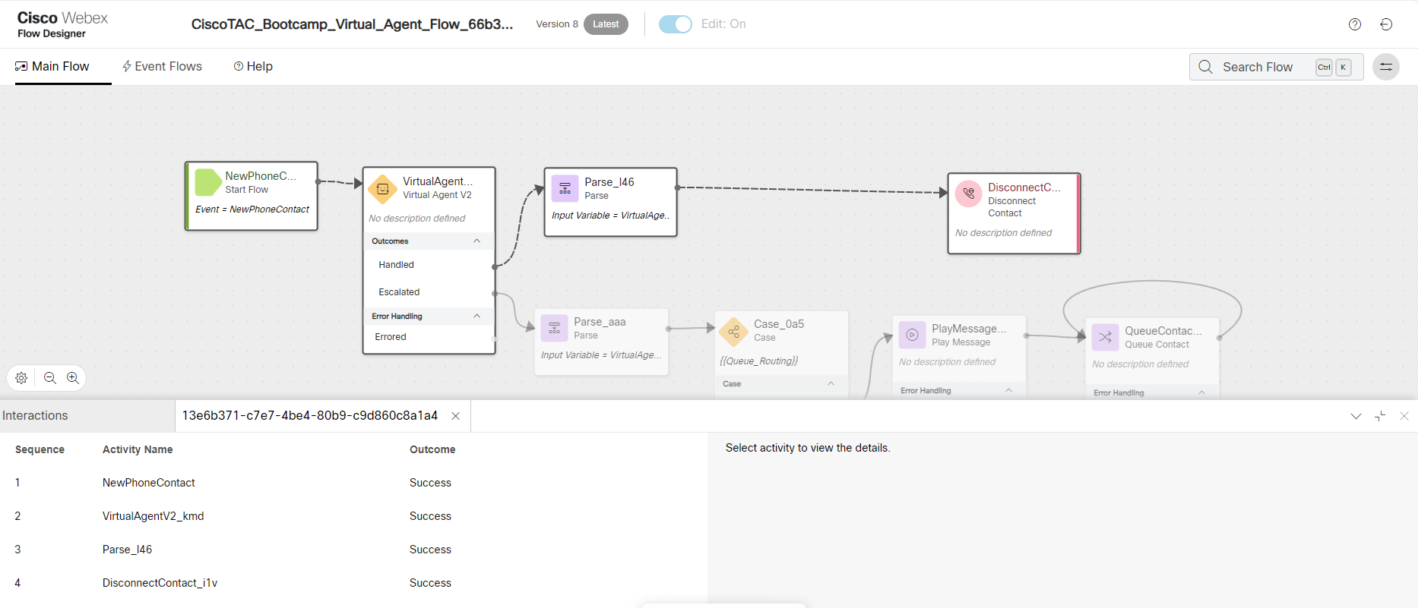Select the Case_0a5 node title
1418x608 pixels.
(x=779, y=324)
